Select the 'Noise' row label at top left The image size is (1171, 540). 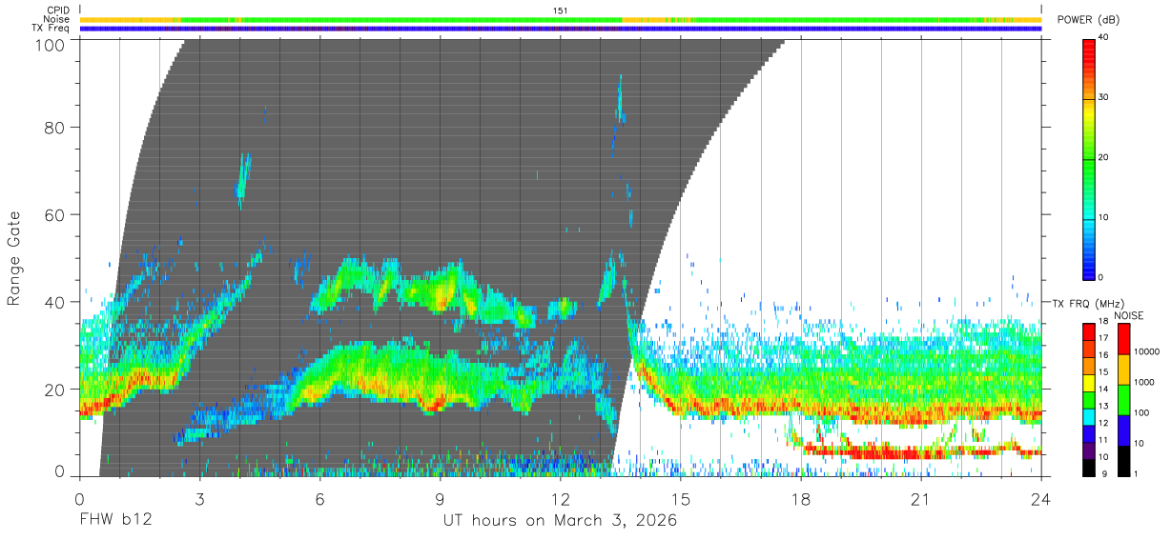(56, 19)
